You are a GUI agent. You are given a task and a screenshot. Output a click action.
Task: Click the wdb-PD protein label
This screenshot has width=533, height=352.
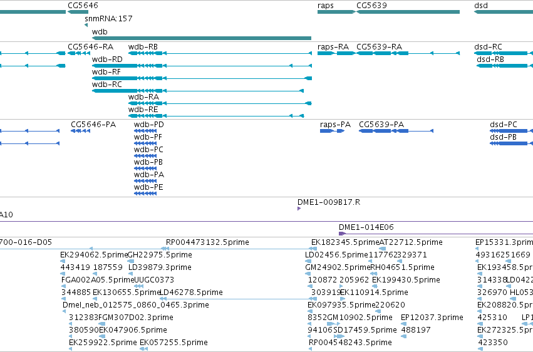[x=149, y=125]
